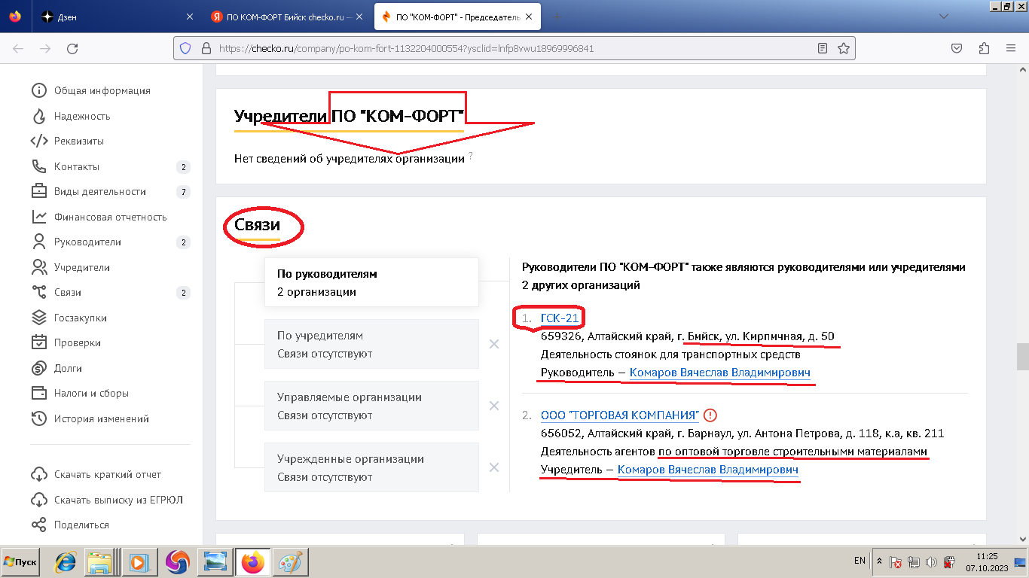Open Госзакупки sidebar item

80,318
